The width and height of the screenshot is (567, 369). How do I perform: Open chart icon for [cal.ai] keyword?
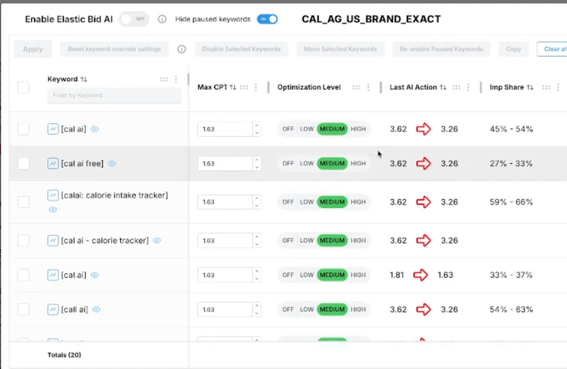click(x=53, y=275)
